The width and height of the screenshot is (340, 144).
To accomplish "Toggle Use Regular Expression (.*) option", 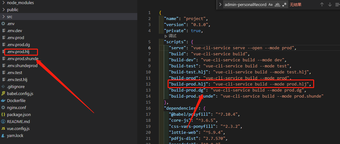I will pos(284,4).
